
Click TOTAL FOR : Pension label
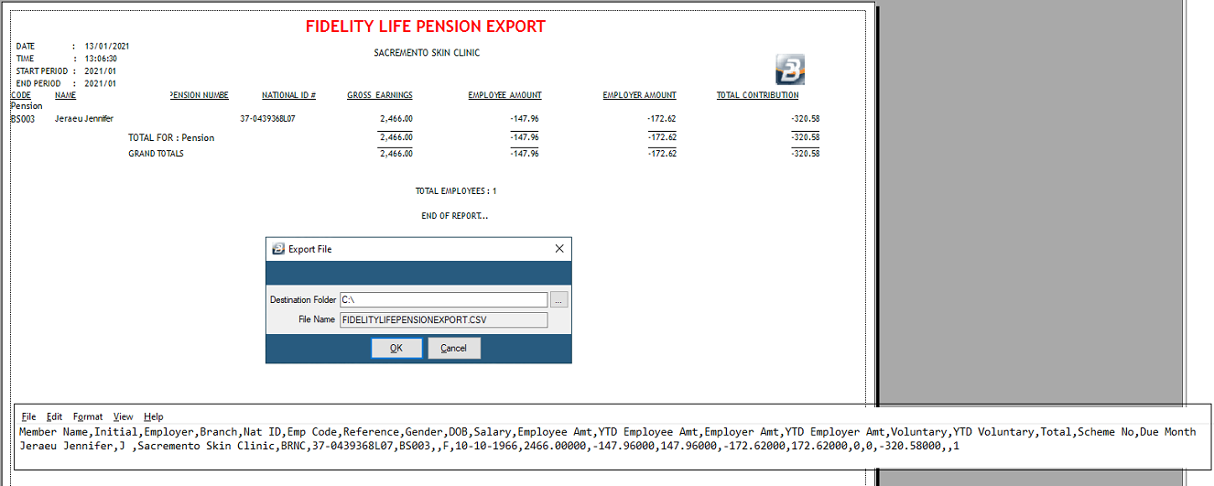pos(171,137)
